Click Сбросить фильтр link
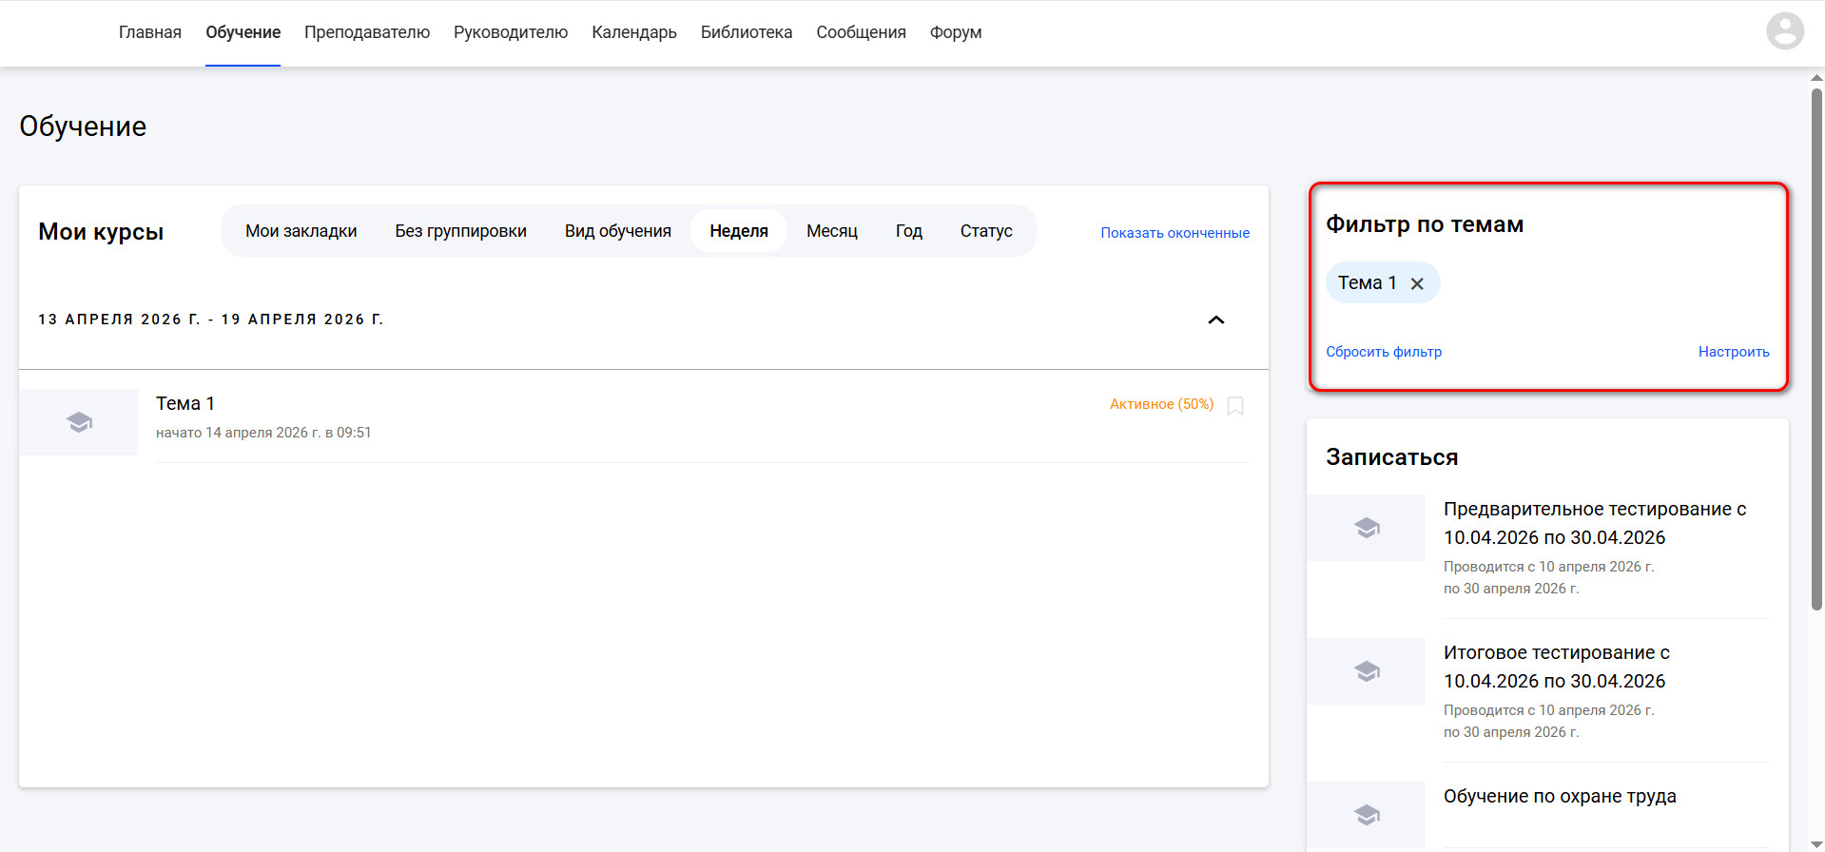 [1384, 352]
